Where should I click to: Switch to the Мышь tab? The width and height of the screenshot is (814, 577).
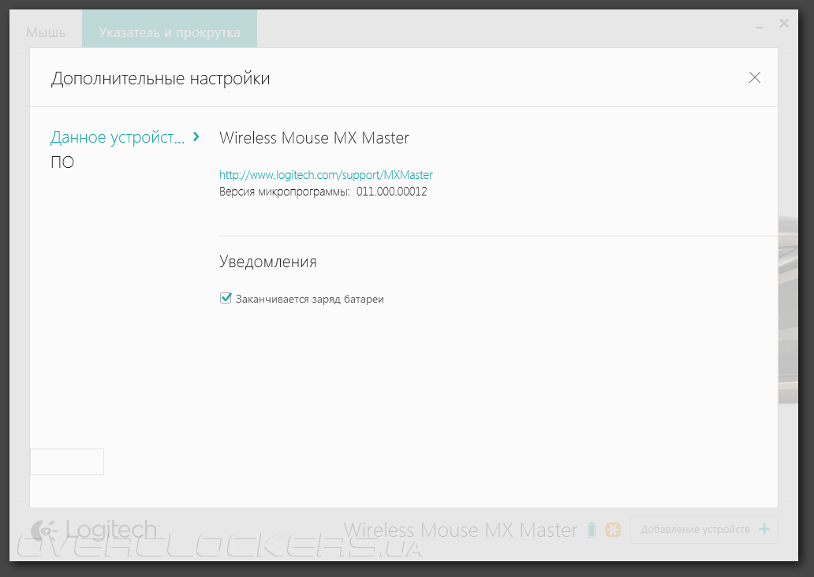pyautogui.click(x=46, y=32)
